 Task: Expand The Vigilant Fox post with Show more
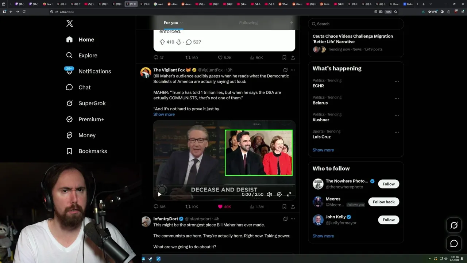tap(164, 114)
